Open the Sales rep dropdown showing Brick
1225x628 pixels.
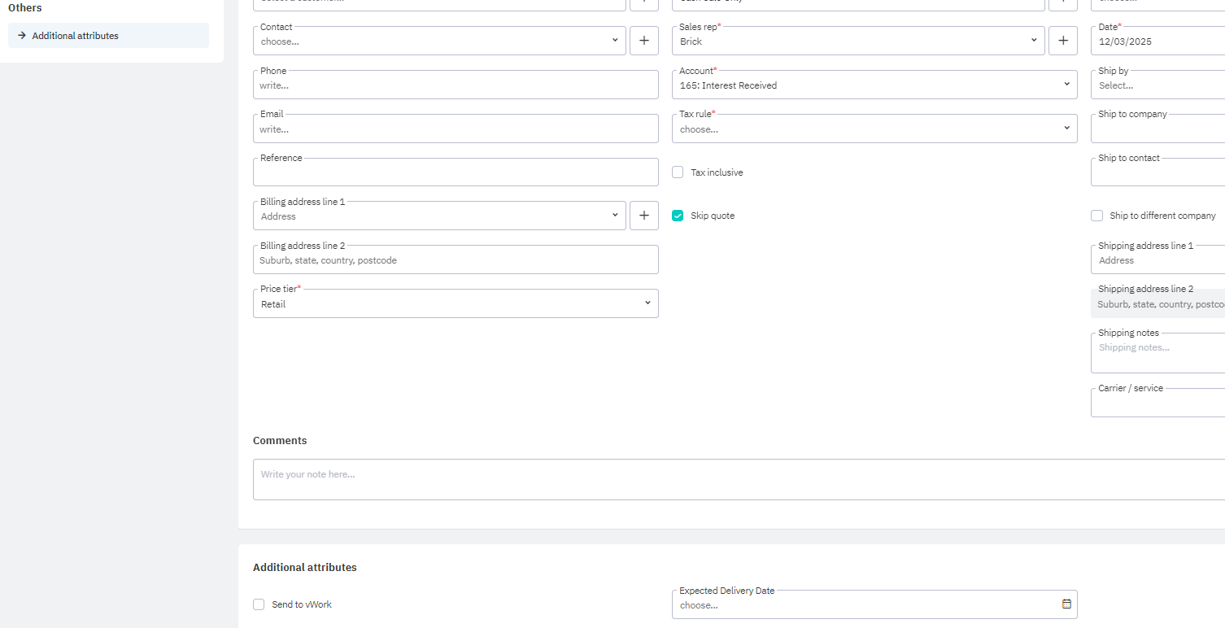coord(858,41)
